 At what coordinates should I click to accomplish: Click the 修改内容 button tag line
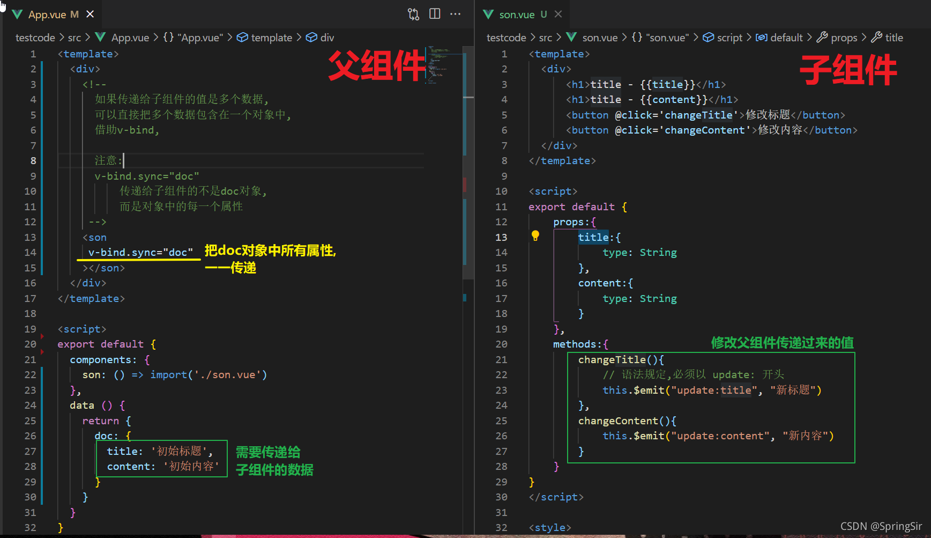pyautogui.click(x=712, y=130)
